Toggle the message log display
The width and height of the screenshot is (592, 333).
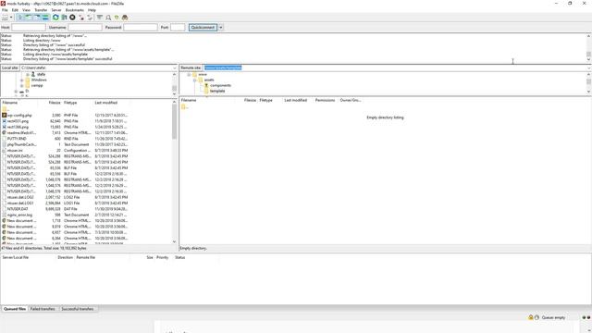[20, 18]
